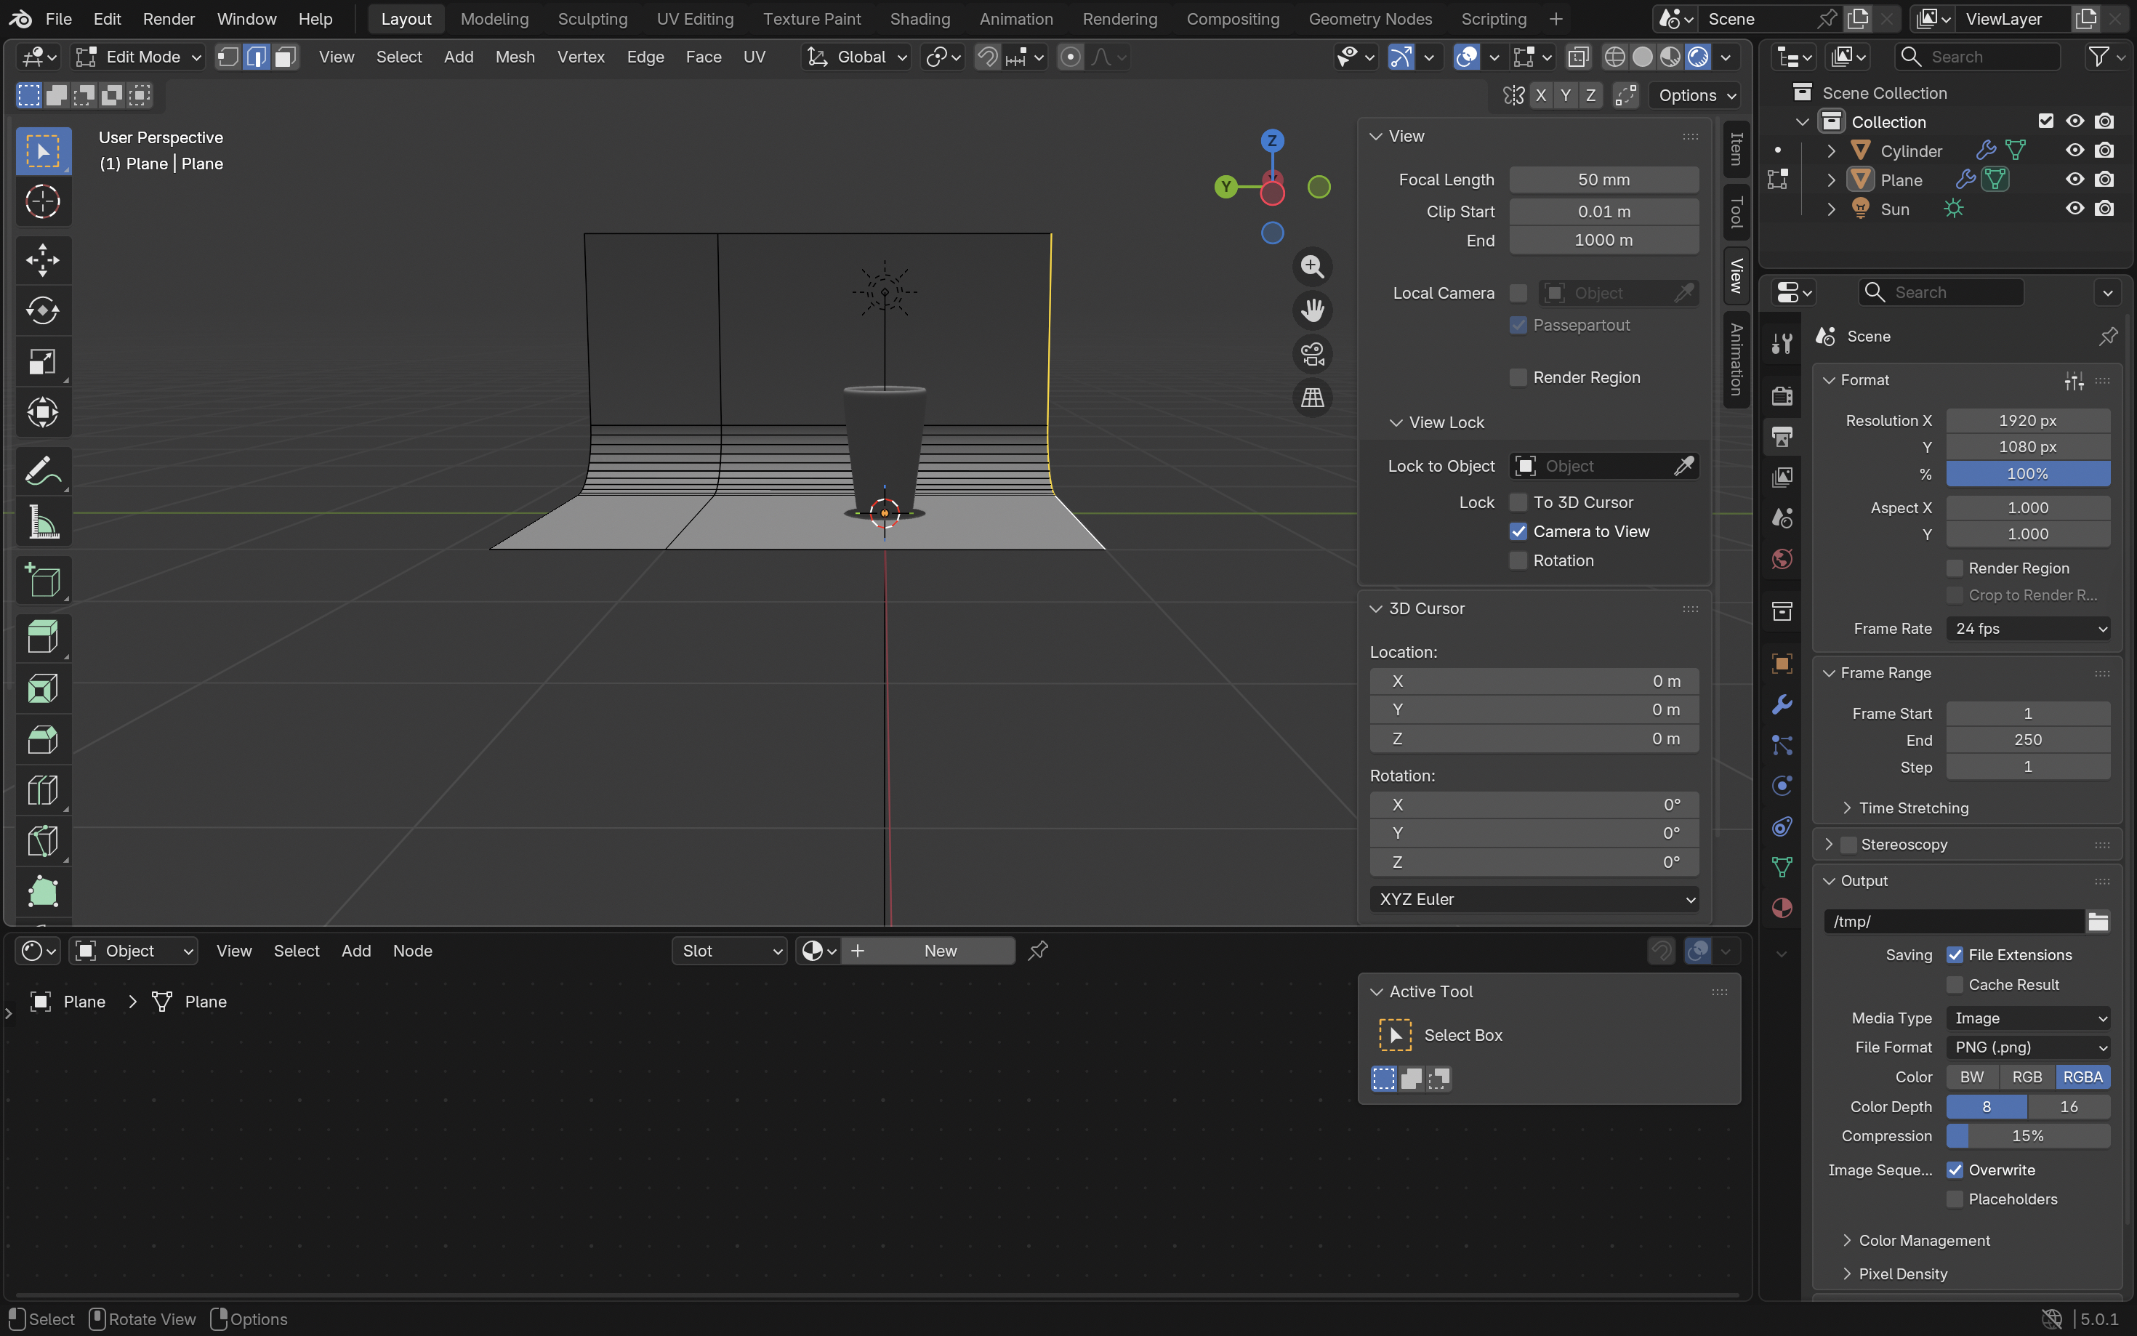Adjust the Compression 15% slider
The width and height of the screenshot is (2137, 1336).
(2027, 1135)
